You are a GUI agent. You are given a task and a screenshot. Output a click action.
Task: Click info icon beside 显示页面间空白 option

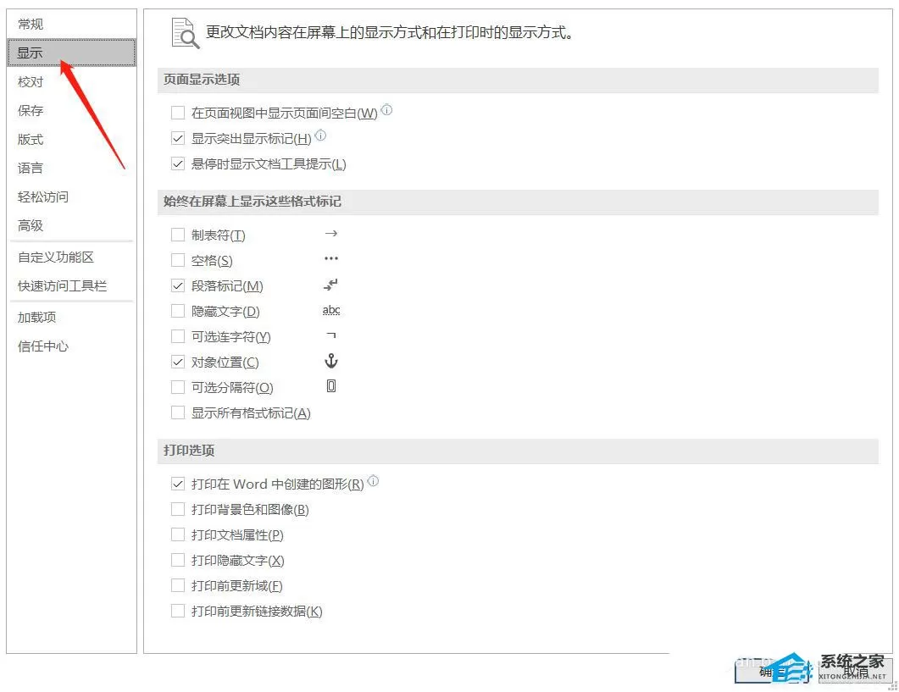coord(387,109)
